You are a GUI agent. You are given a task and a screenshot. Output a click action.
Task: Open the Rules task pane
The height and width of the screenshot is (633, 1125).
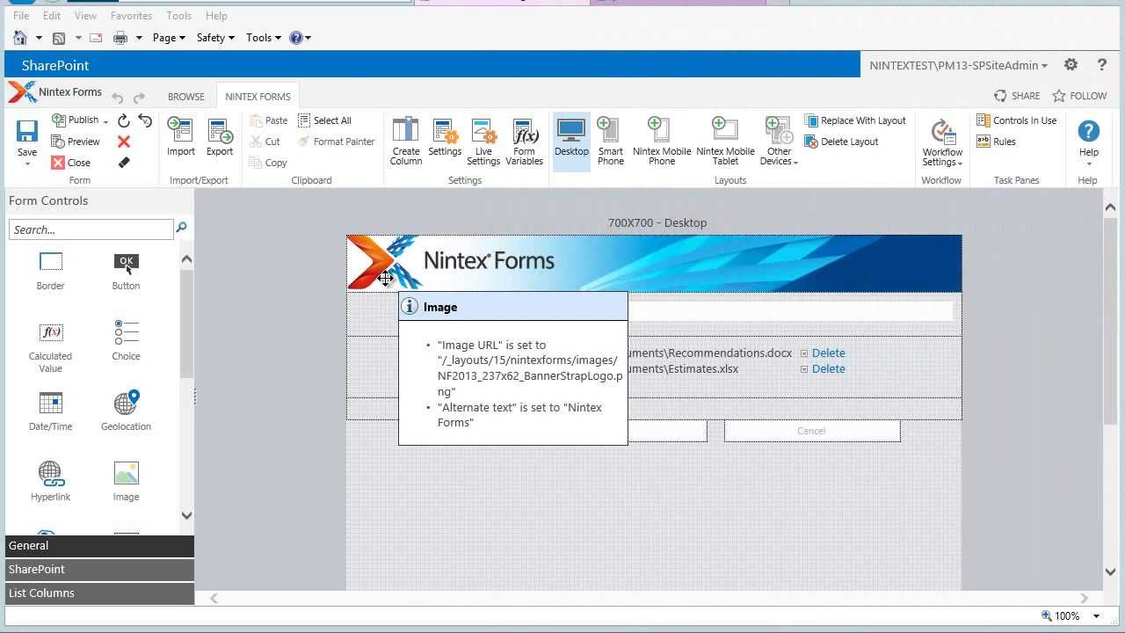[x=997, y=142]
